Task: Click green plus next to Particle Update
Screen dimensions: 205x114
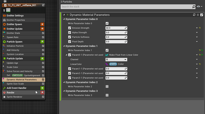Action: 42,58
